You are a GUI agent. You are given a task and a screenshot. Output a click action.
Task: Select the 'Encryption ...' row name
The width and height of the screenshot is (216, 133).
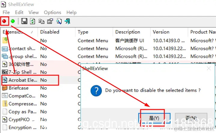(23, 128)
